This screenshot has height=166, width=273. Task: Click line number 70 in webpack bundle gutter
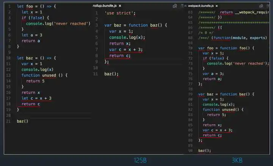coord(190,48)
